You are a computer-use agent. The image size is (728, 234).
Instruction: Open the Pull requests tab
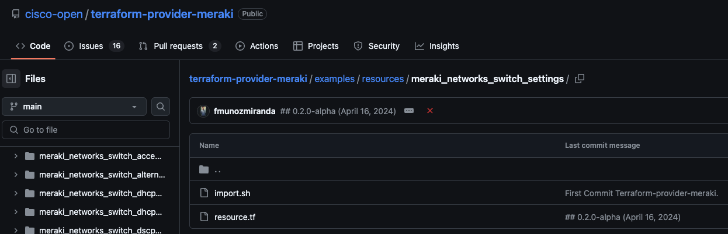coord(179,46)
